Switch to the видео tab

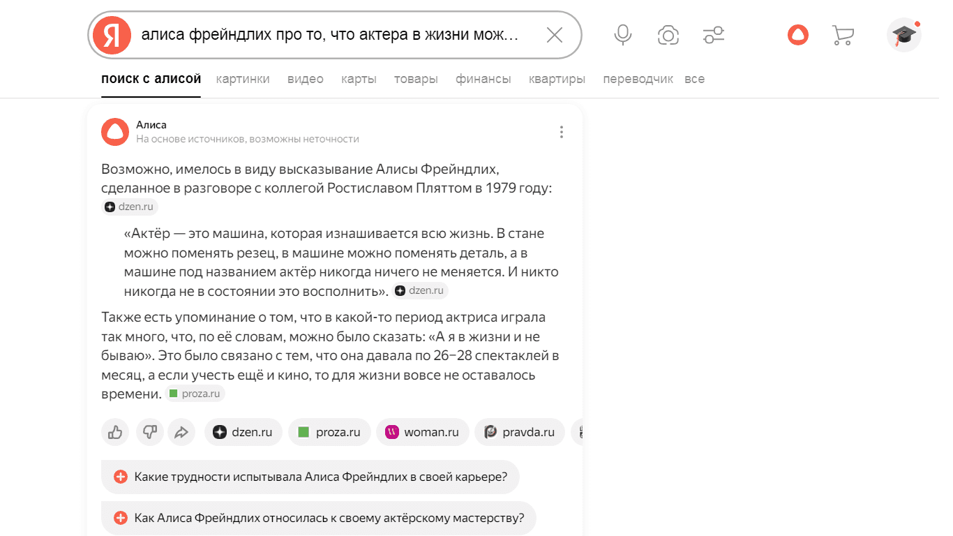tap(306, 79)
